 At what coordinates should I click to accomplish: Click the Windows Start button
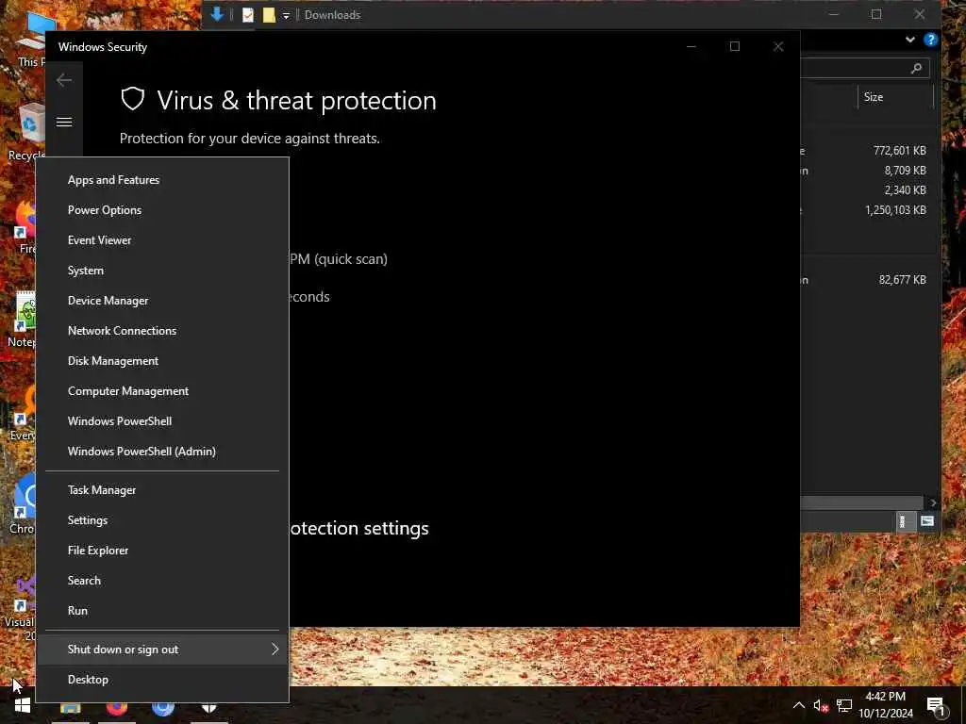pyautogui.click(x=23, y=705)
